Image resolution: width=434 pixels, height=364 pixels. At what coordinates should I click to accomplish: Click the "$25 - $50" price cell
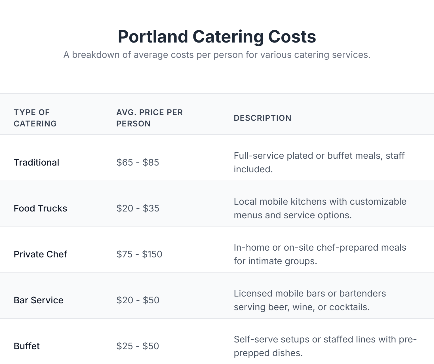(x=138, y=346)
